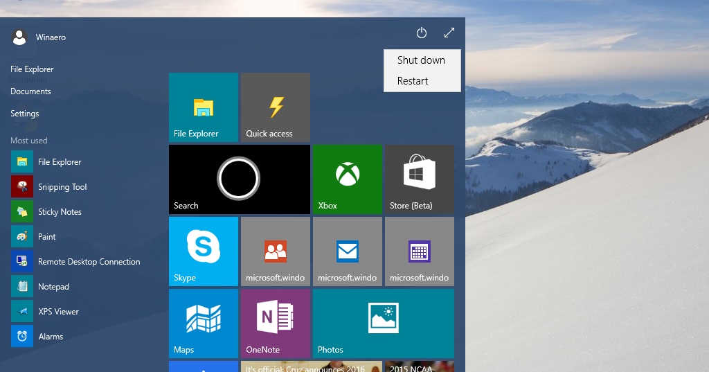Open the Mail envelope tile

click(x=348, y=251)
